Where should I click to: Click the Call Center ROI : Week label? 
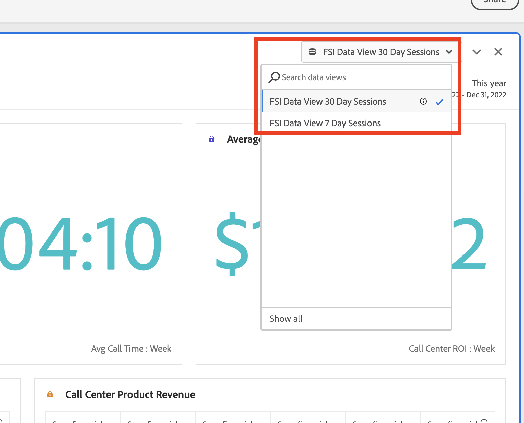click(x=452, y=349)
